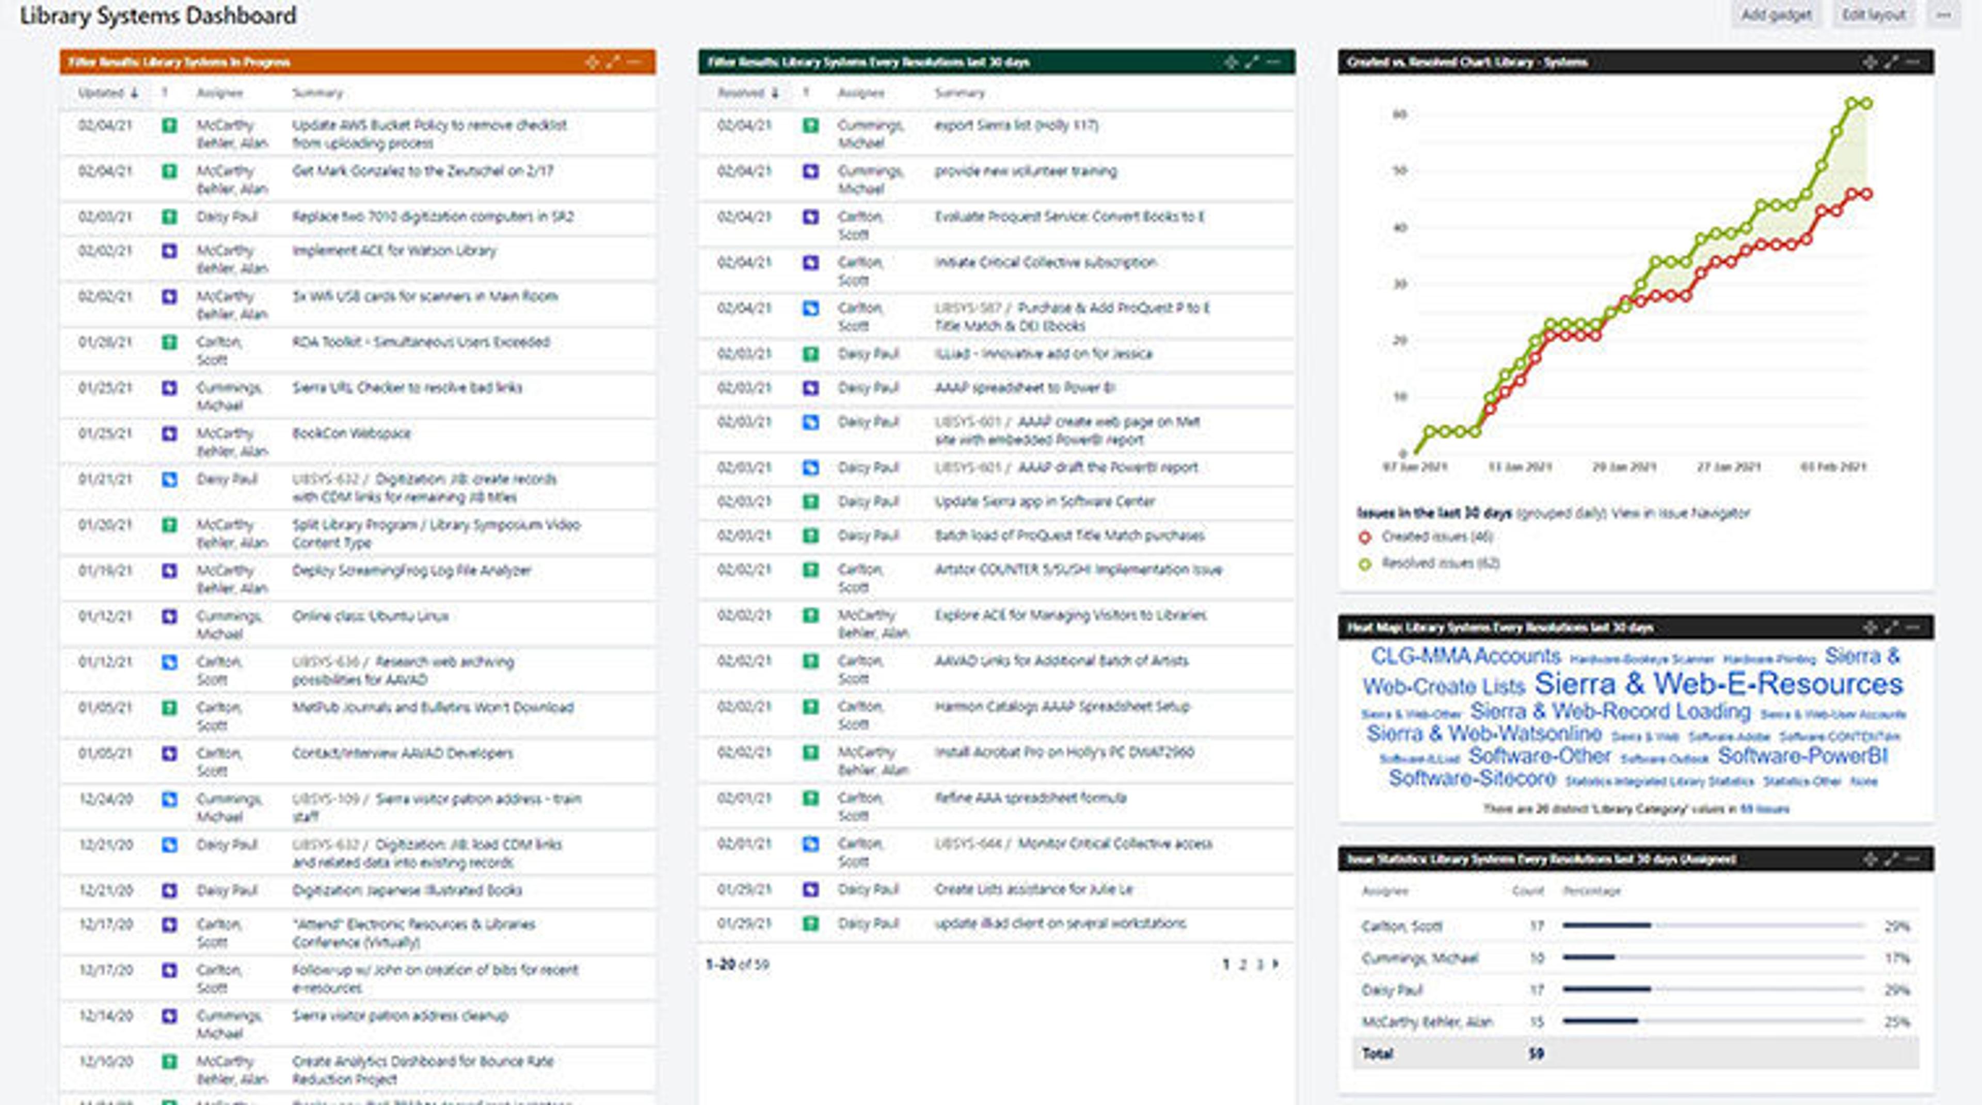Maximize Every Resolutions filter results gadget

(1252, 62)
